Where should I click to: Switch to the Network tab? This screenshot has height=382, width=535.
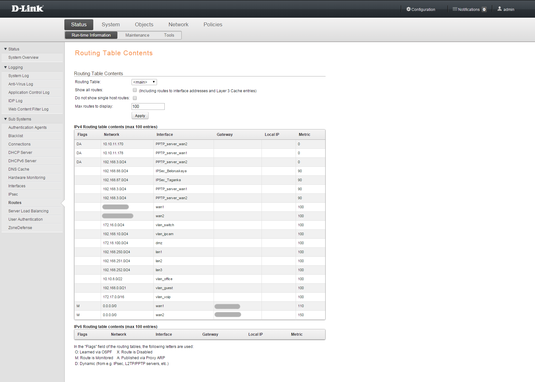[178, 24]
